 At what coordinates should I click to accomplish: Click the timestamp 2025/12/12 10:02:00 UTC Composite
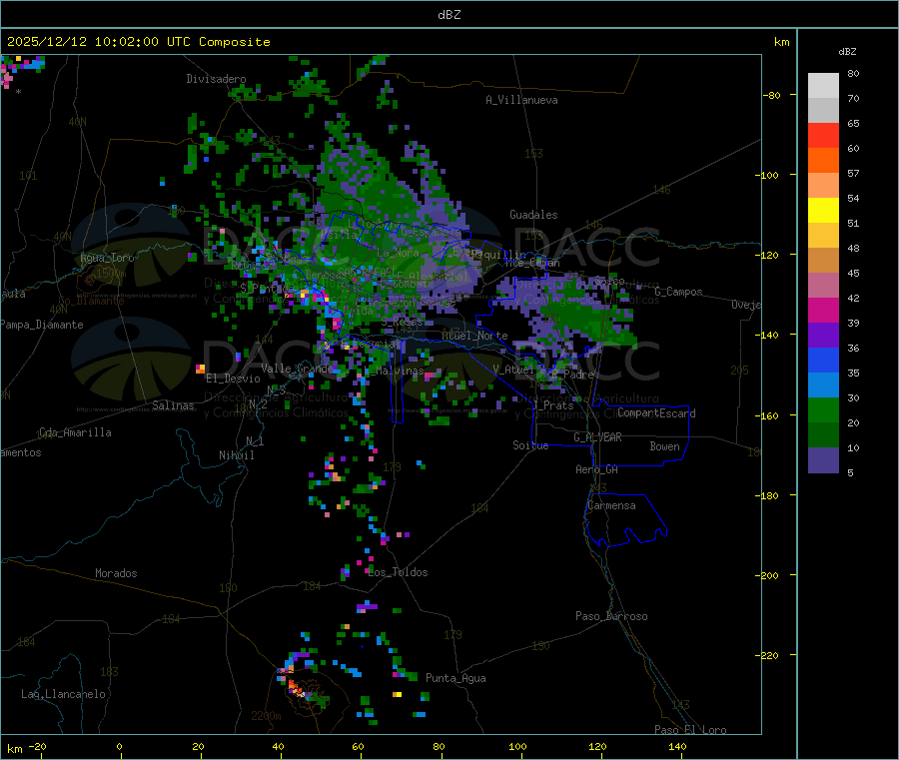[x=138, y=42]
